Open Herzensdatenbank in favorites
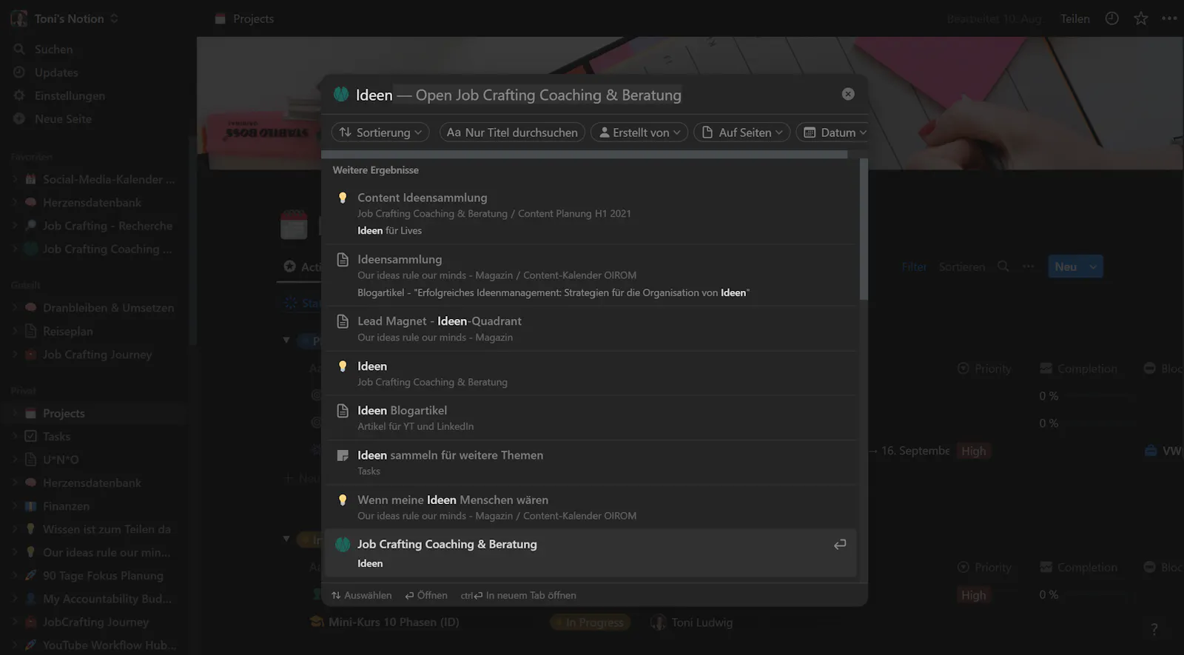Screen dimensions: 1184x655 click(x=92, y=203)
